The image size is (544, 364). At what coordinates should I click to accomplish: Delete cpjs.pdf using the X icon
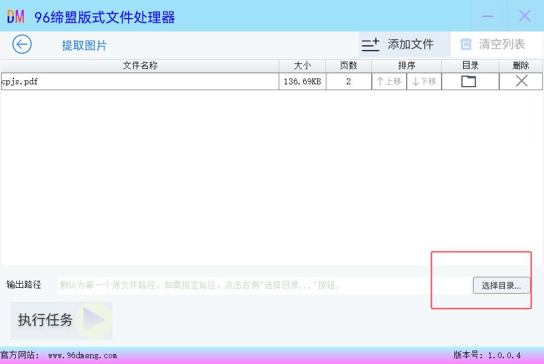click(x=521, y=81)
